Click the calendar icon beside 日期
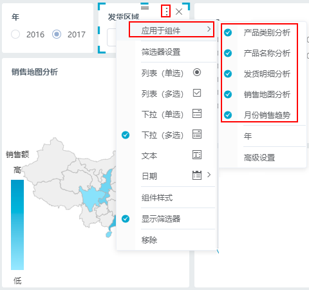This screenshot has width=309, height=290. coord(197,175)
